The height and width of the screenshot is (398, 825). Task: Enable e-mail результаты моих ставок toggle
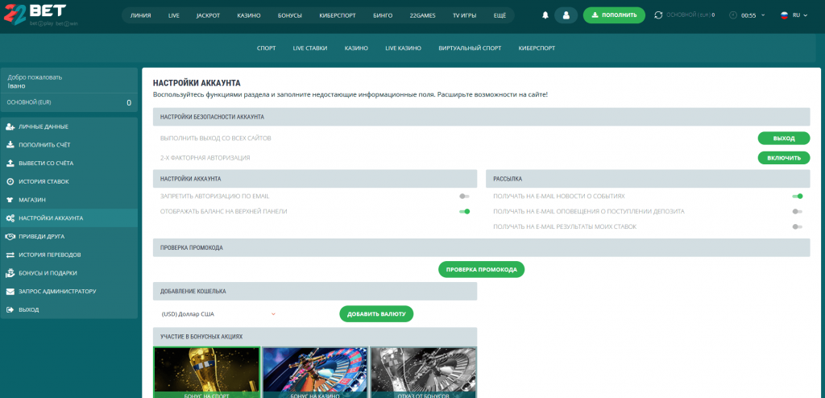(x=797, y=226)
